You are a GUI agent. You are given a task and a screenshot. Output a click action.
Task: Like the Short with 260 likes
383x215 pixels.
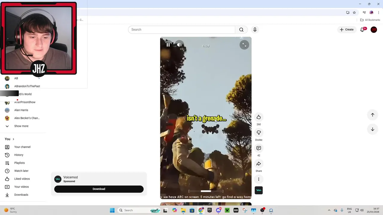pyautogui.click(x=259, y=117)
